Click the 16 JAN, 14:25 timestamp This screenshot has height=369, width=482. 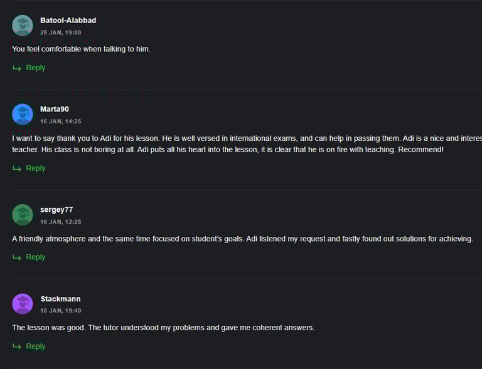point(60,122)
